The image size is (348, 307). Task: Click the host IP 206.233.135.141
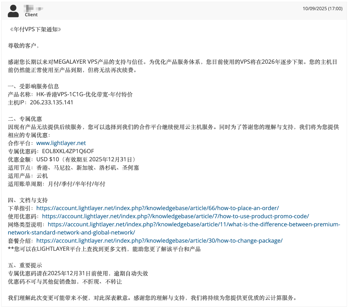click(x=52, y=102)
